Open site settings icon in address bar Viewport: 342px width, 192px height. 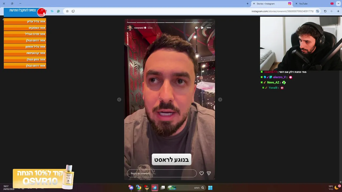[x=317, y=11]
